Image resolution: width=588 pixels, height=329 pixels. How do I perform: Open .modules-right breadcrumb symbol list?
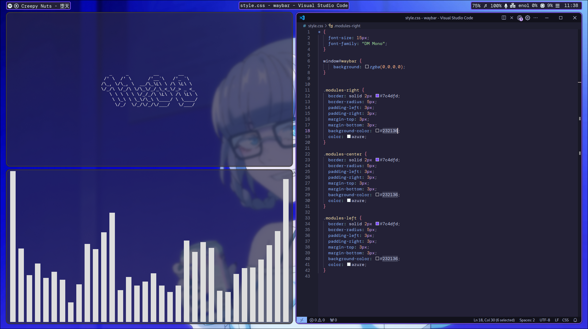tap(347, 26)
